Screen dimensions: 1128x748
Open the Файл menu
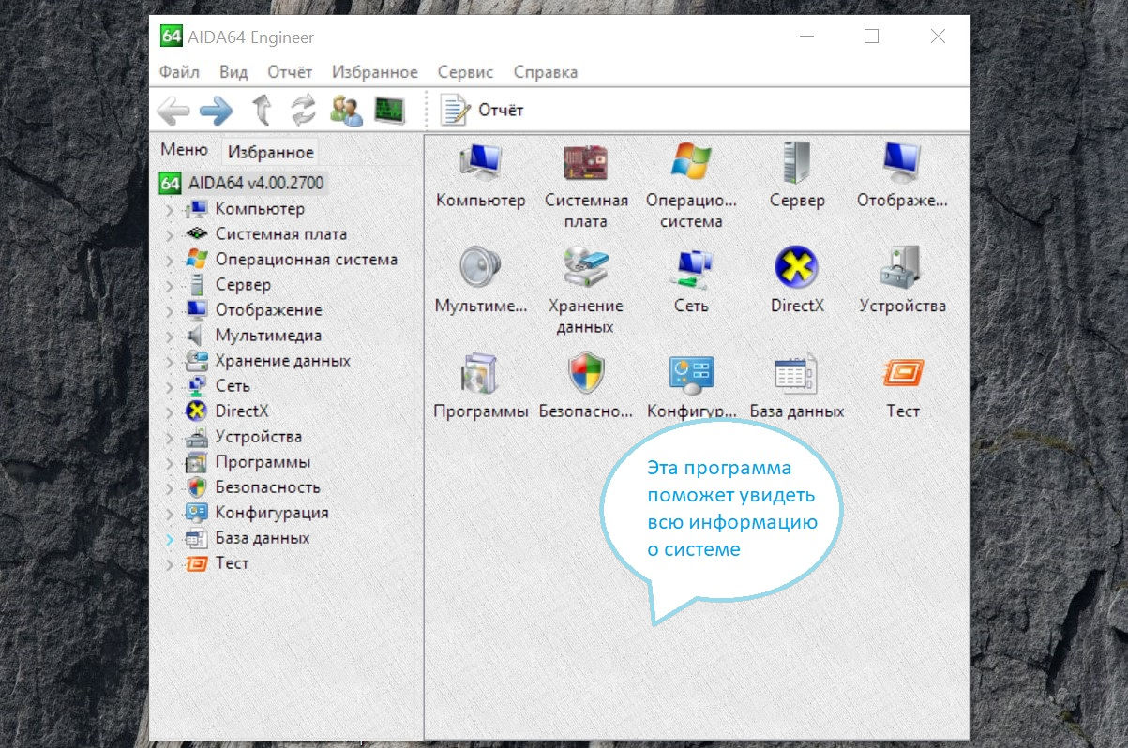(x=179, y=72)
